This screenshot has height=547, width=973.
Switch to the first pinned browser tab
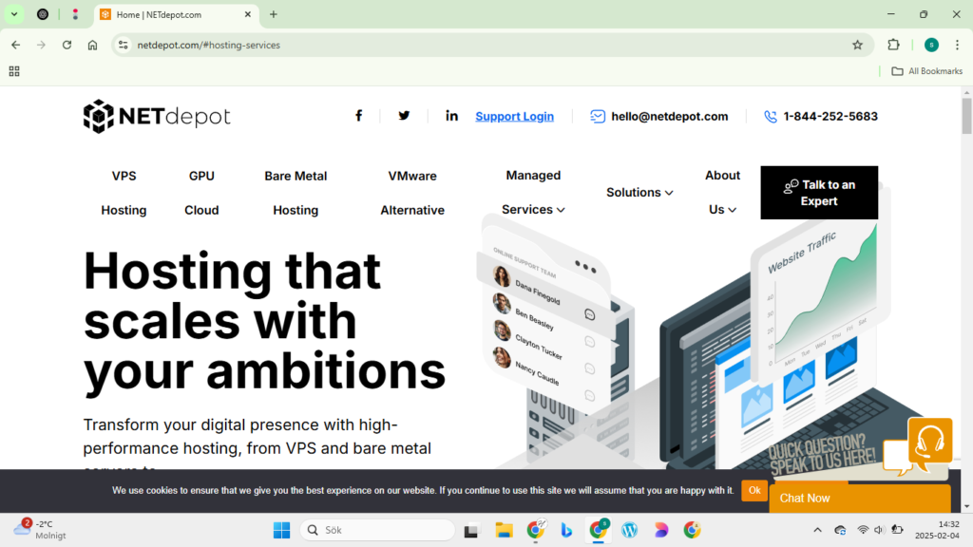[x=43, y=14]
